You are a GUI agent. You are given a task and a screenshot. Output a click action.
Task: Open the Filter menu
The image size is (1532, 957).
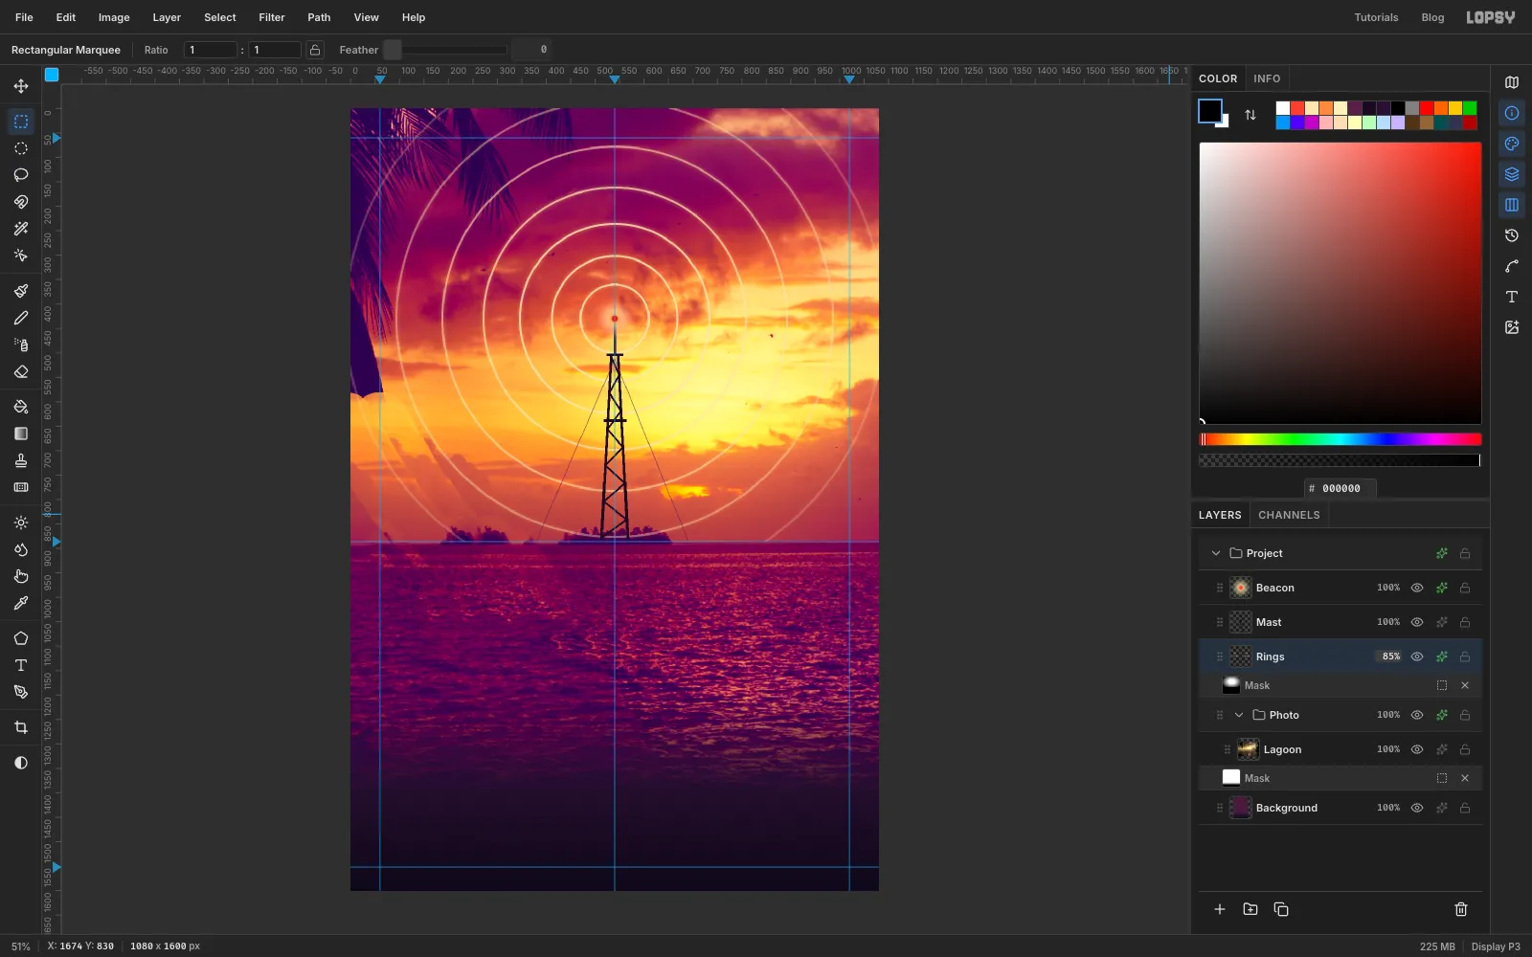pos(272,17)
